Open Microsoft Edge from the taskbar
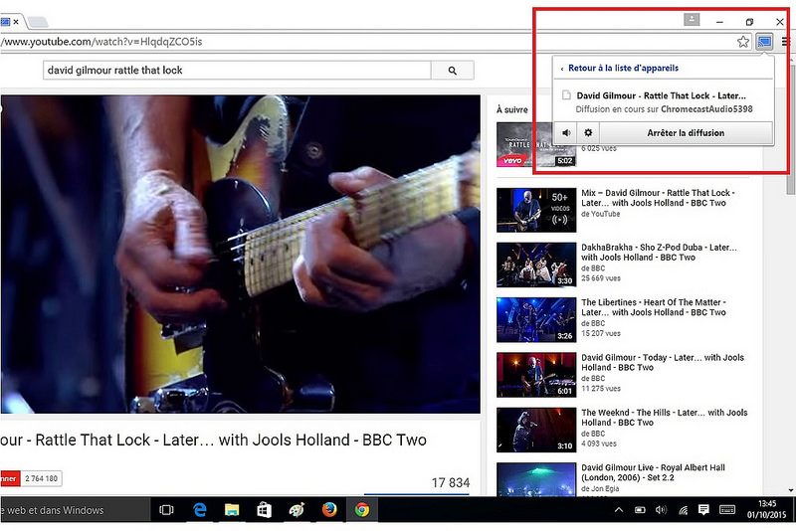796x531 pixels. click(x=200, y=510)
